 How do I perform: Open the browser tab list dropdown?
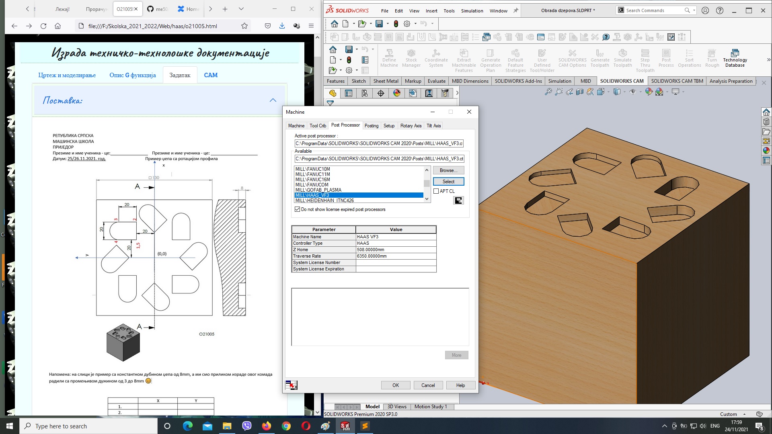point(241,9)
